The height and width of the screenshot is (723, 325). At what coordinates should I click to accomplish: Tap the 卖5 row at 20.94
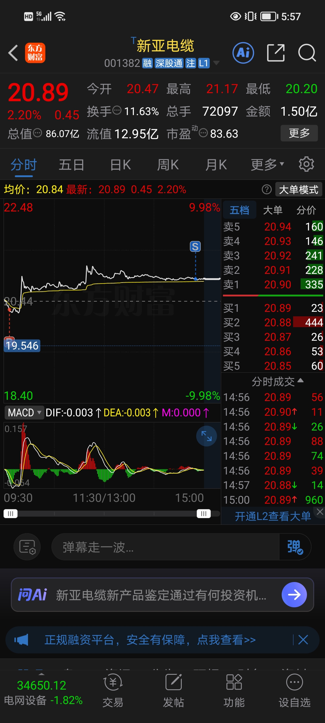(x=273, y=227)
